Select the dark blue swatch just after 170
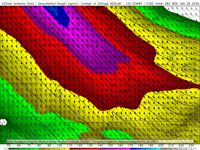Image resolution: width=200 pixels, height=150 pixels. coord(133,149)
